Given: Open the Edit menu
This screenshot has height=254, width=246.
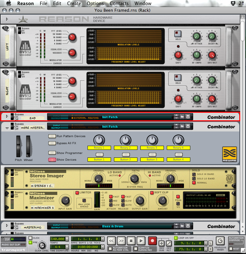Looking at the screenshot, I should point(57,3).
